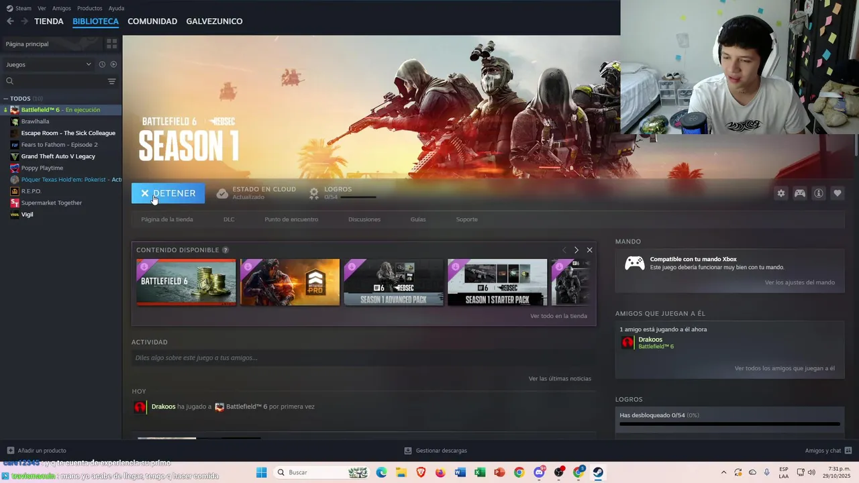Open the Amigos menu
859x483 pixels.
(62, 8)
